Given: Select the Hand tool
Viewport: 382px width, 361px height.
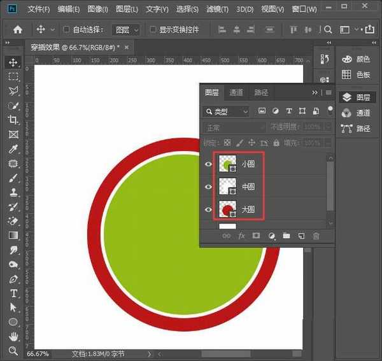Looking at the screenshot, I should (x=13, y=336).
